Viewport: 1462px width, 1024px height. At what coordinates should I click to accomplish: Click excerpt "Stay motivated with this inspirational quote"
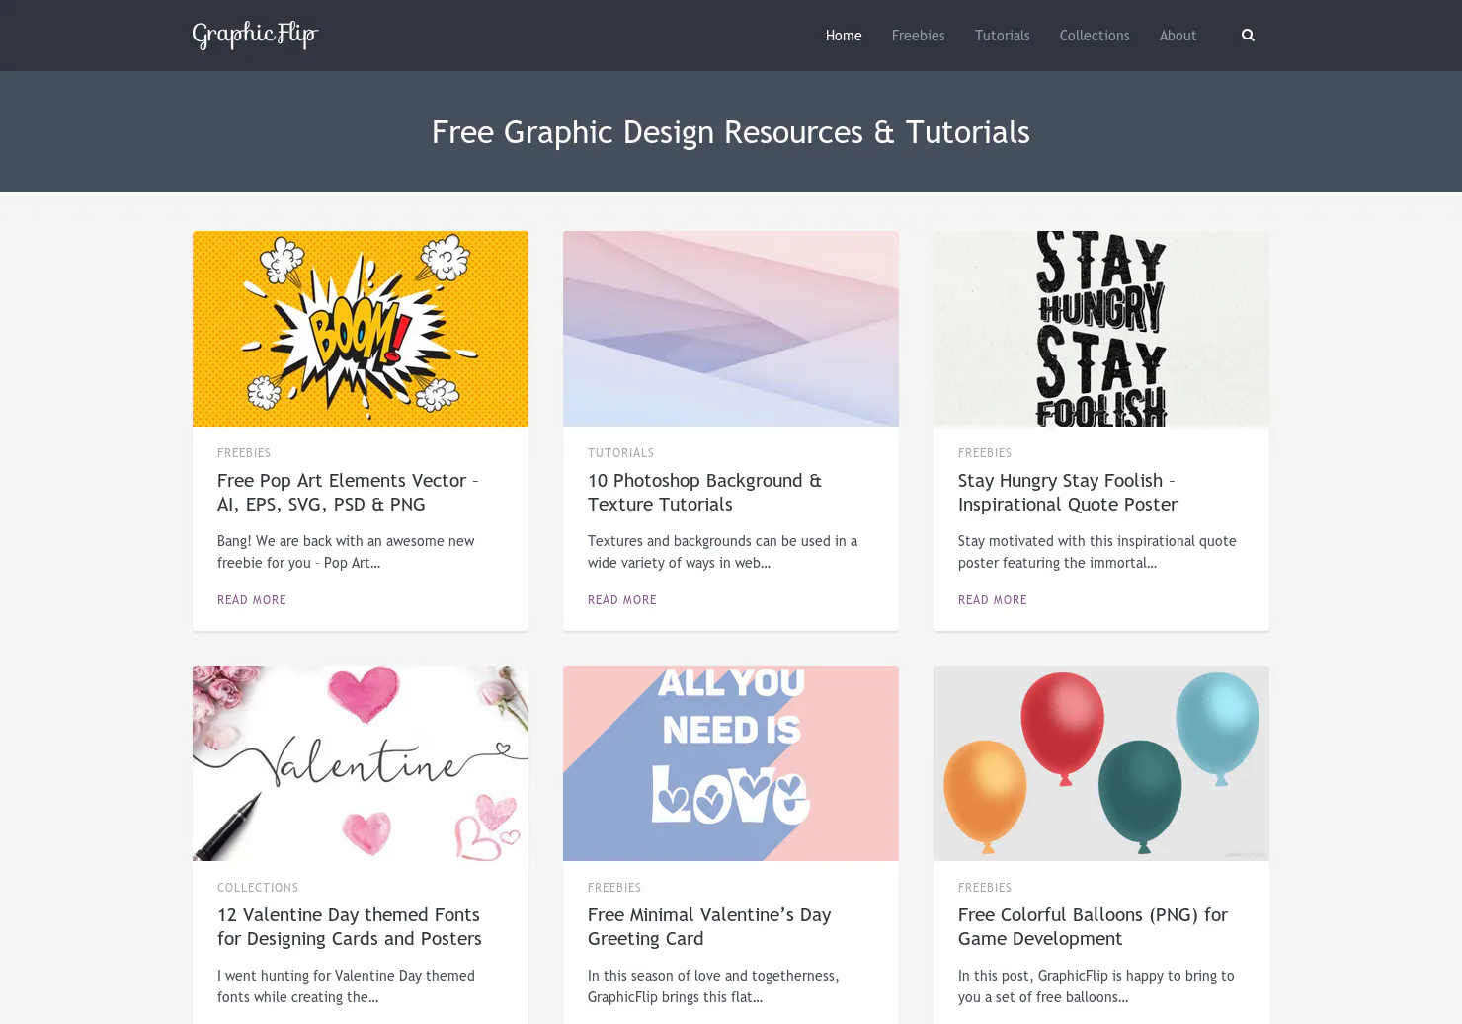(1096, 541)
